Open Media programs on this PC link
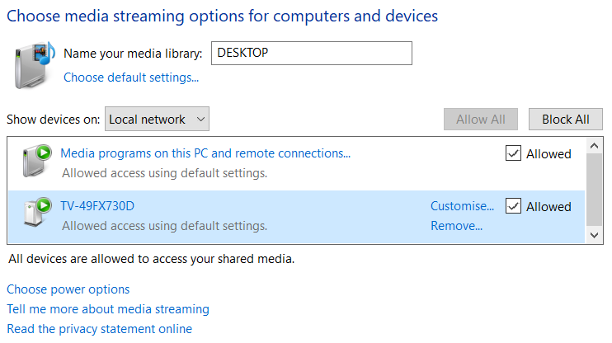 point(205,153)
